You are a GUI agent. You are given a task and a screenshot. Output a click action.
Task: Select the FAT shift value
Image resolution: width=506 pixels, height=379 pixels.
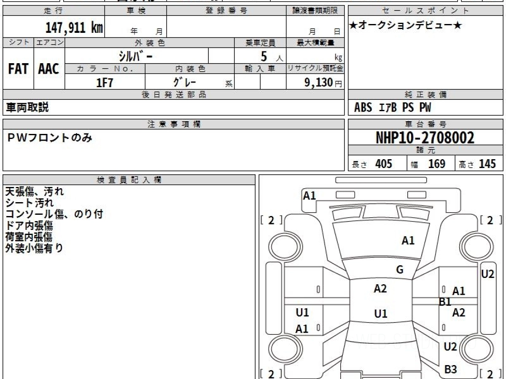click(18, 69)
